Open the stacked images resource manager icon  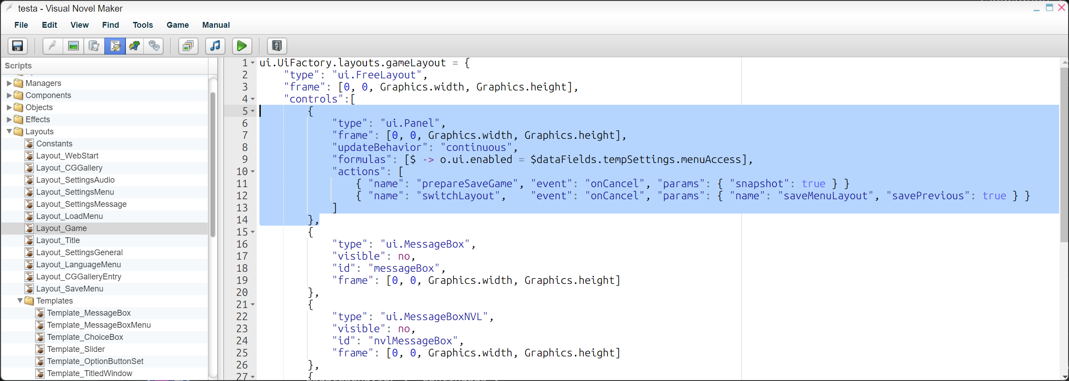[189, 46]
